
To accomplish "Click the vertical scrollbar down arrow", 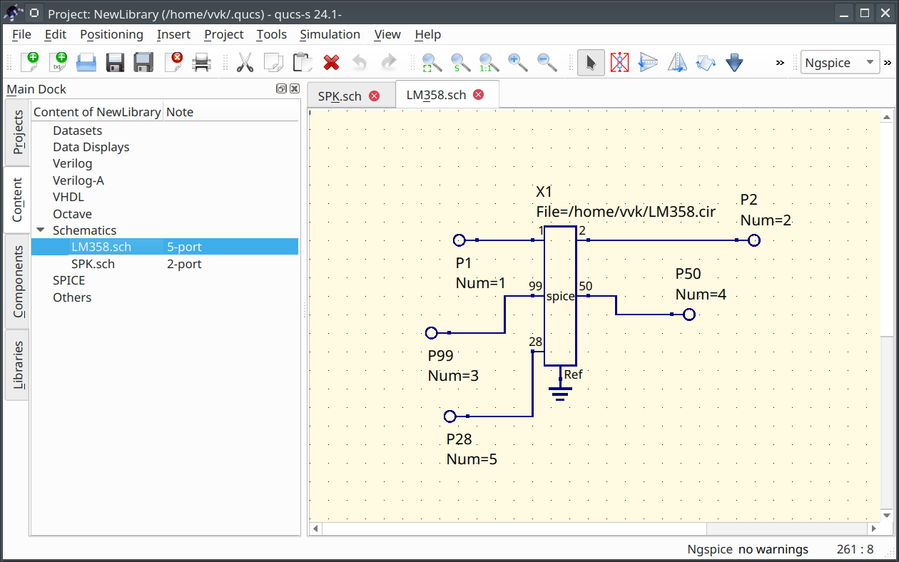I will click(x=887, y=515).
